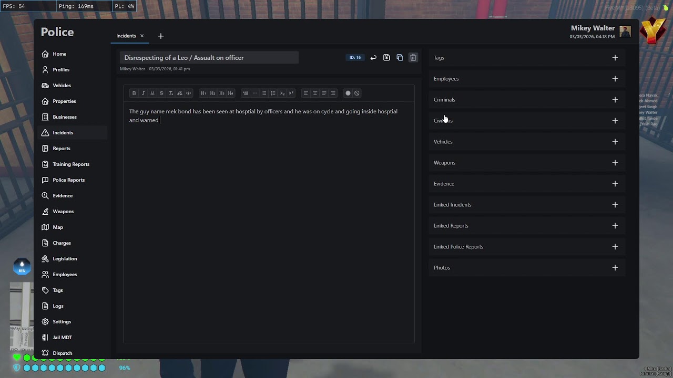
Task: Clear text formatting with the Tx icon
Action: (170, 93)
